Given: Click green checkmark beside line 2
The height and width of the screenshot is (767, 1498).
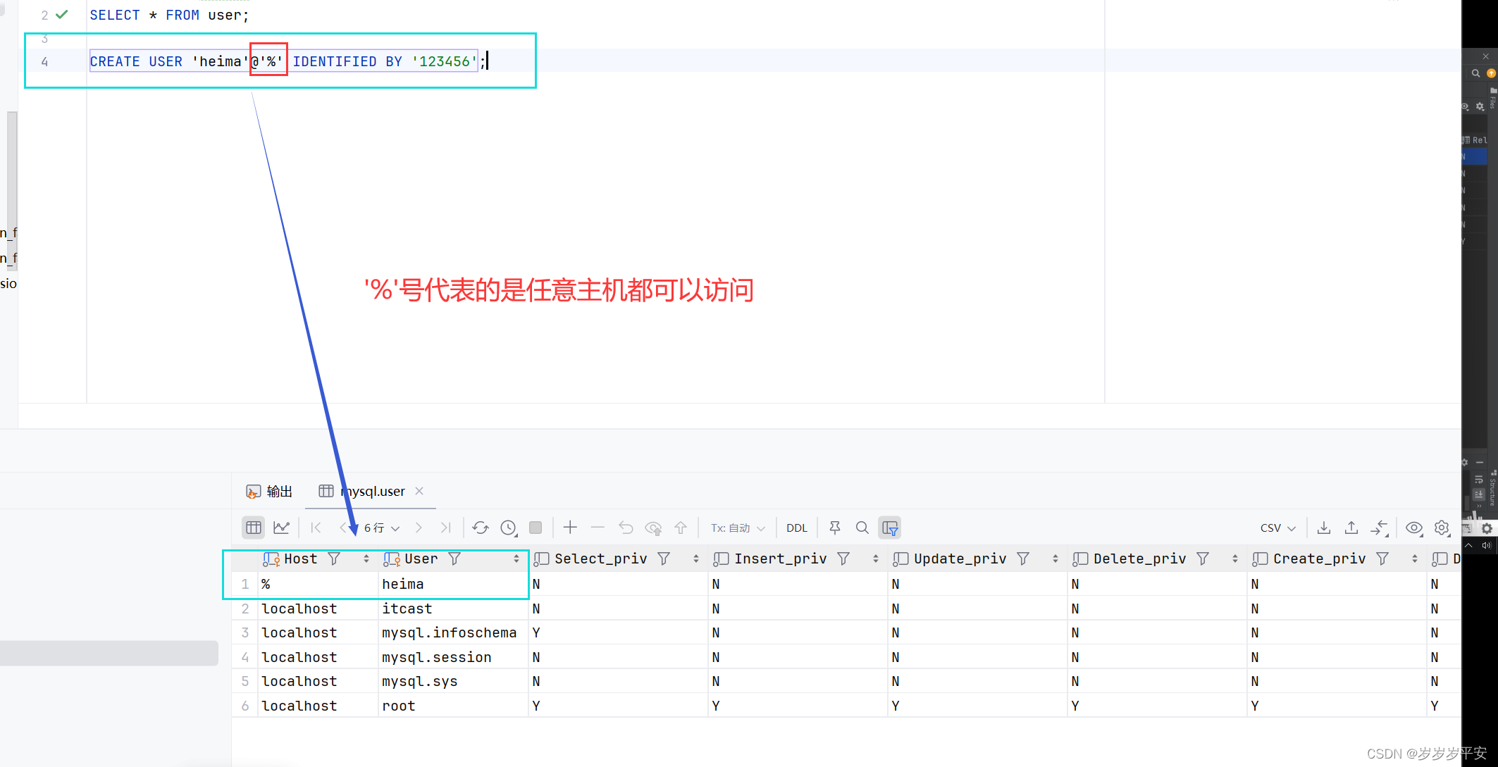Looking at the screenshot, I should pos(63,14).
